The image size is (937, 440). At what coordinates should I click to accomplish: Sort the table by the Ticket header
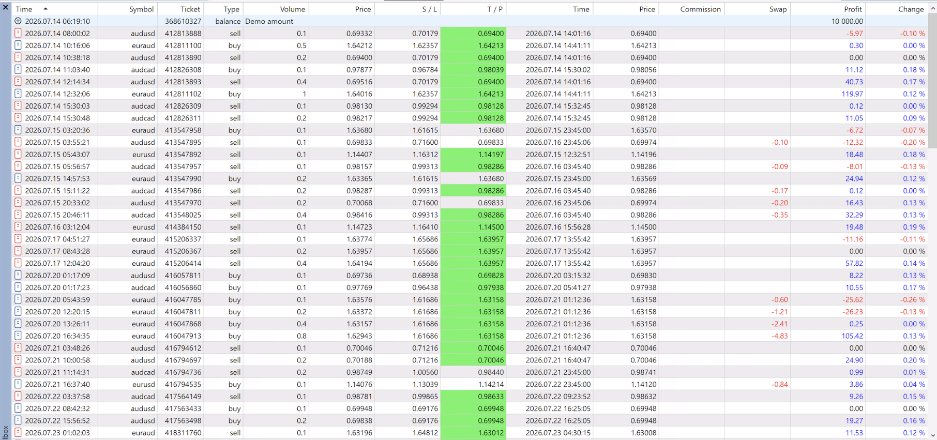pyautogui.click(x=180, y=9)
